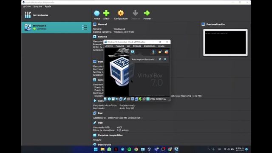
Task: Click the USB status bar icon
Action: tap(125, 99)
